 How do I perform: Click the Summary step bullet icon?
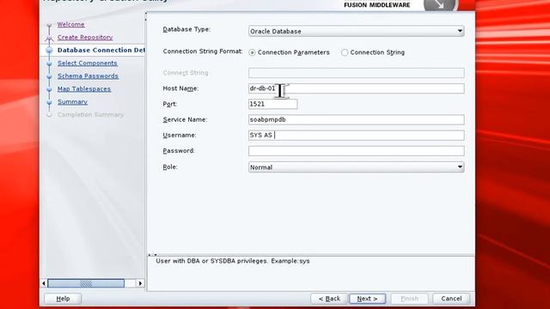pyautogui.click(x=49, y=102)
